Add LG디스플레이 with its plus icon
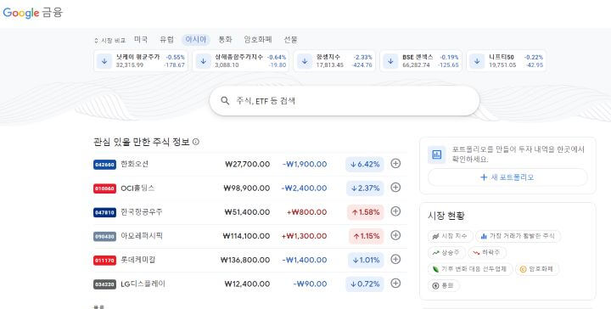Image resolution: width=611 pixels, height=309 pixels. 395,284
